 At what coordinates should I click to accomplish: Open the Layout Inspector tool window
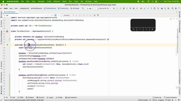[x=170, y=97]
